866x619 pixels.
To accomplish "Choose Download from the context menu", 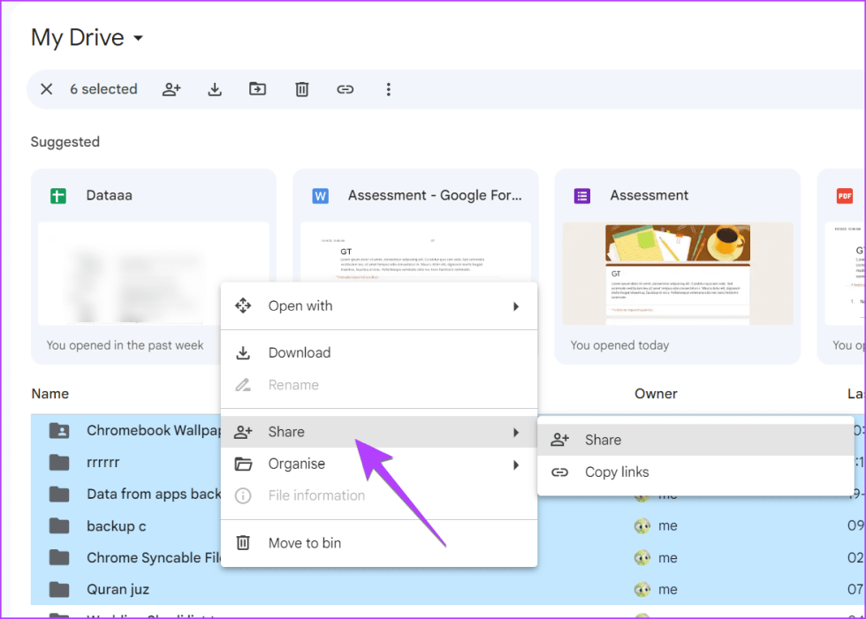I will coord(300,352).
